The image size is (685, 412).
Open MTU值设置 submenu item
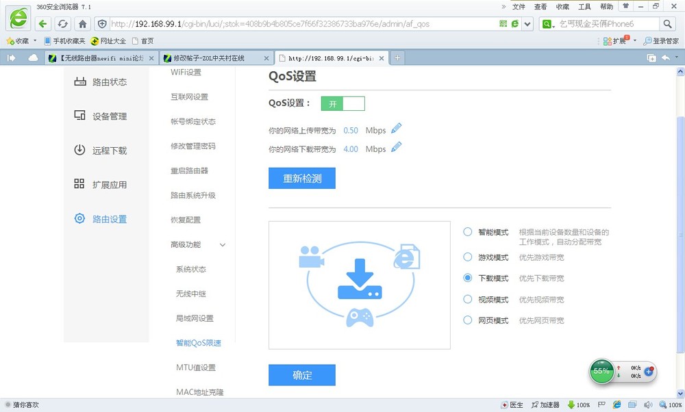[x=196, y=368]
